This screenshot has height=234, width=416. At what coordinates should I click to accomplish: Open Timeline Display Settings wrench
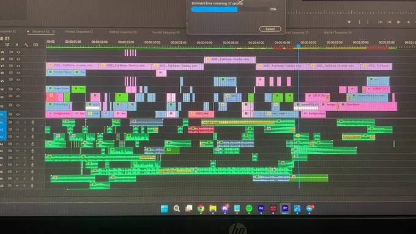26,45
